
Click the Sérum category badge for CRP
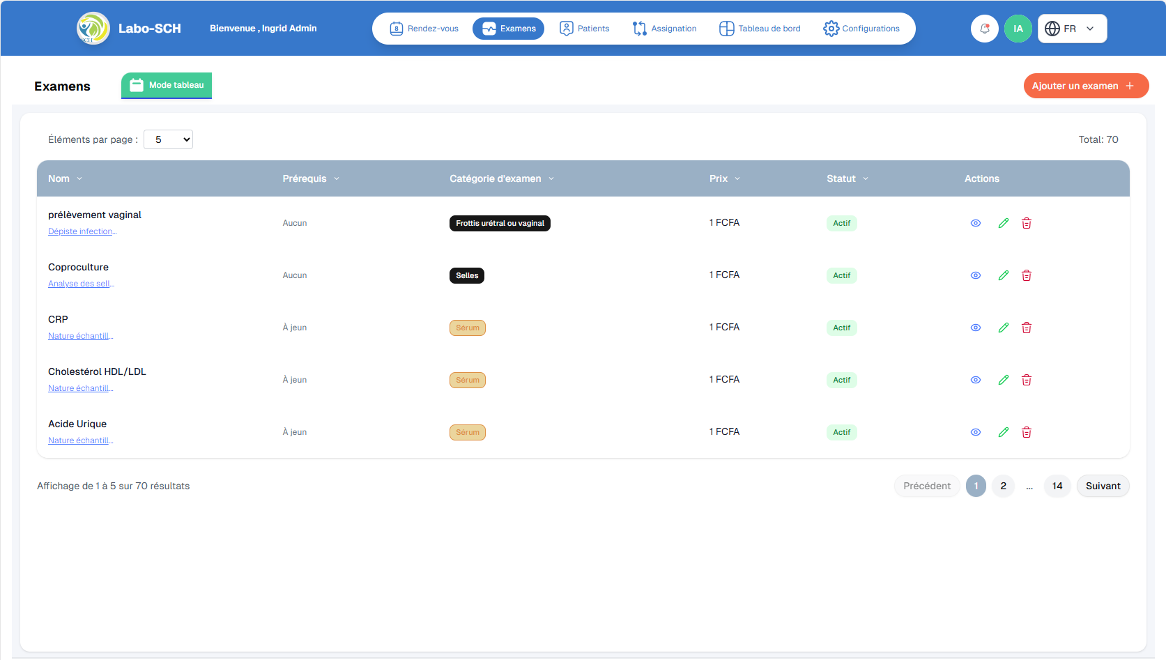(467, 328)
